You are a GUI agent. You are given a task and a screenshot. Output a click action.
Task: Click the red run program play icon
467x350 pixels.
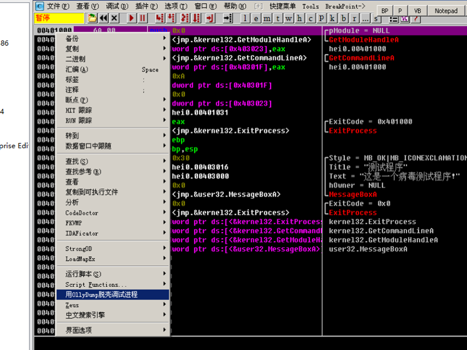pyautogui.click(x=131, y=18)
